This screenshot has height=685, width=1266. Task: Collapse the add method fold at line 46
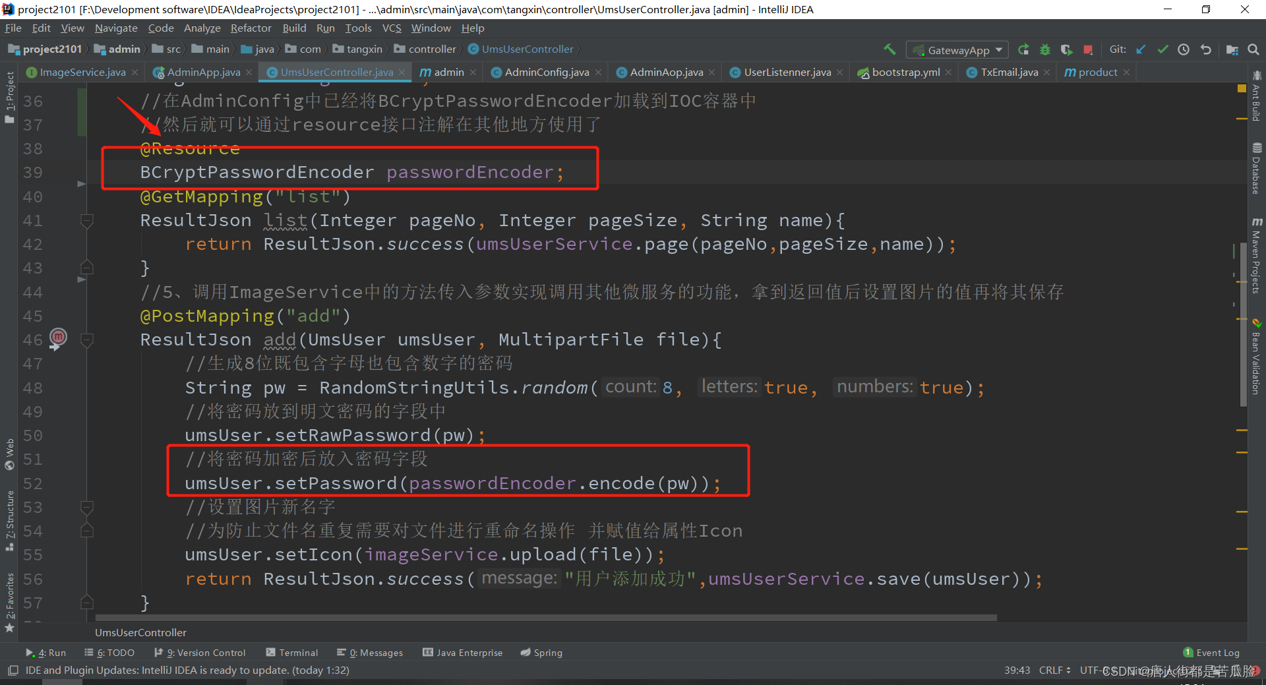coord(86,340)
